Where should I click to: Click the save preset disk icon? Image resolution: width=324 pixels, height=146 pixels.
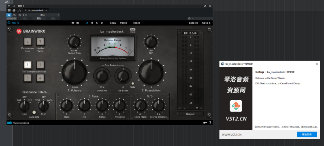[19, 15]
